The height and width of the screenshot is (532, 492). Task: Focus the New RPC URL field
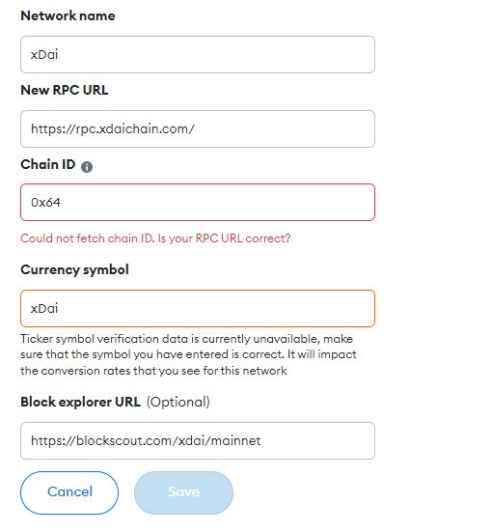[x=198, y=129]
